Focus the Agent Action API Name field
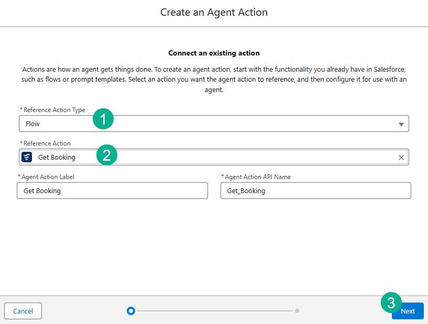428x324 pixels. (x=315, y=191)
